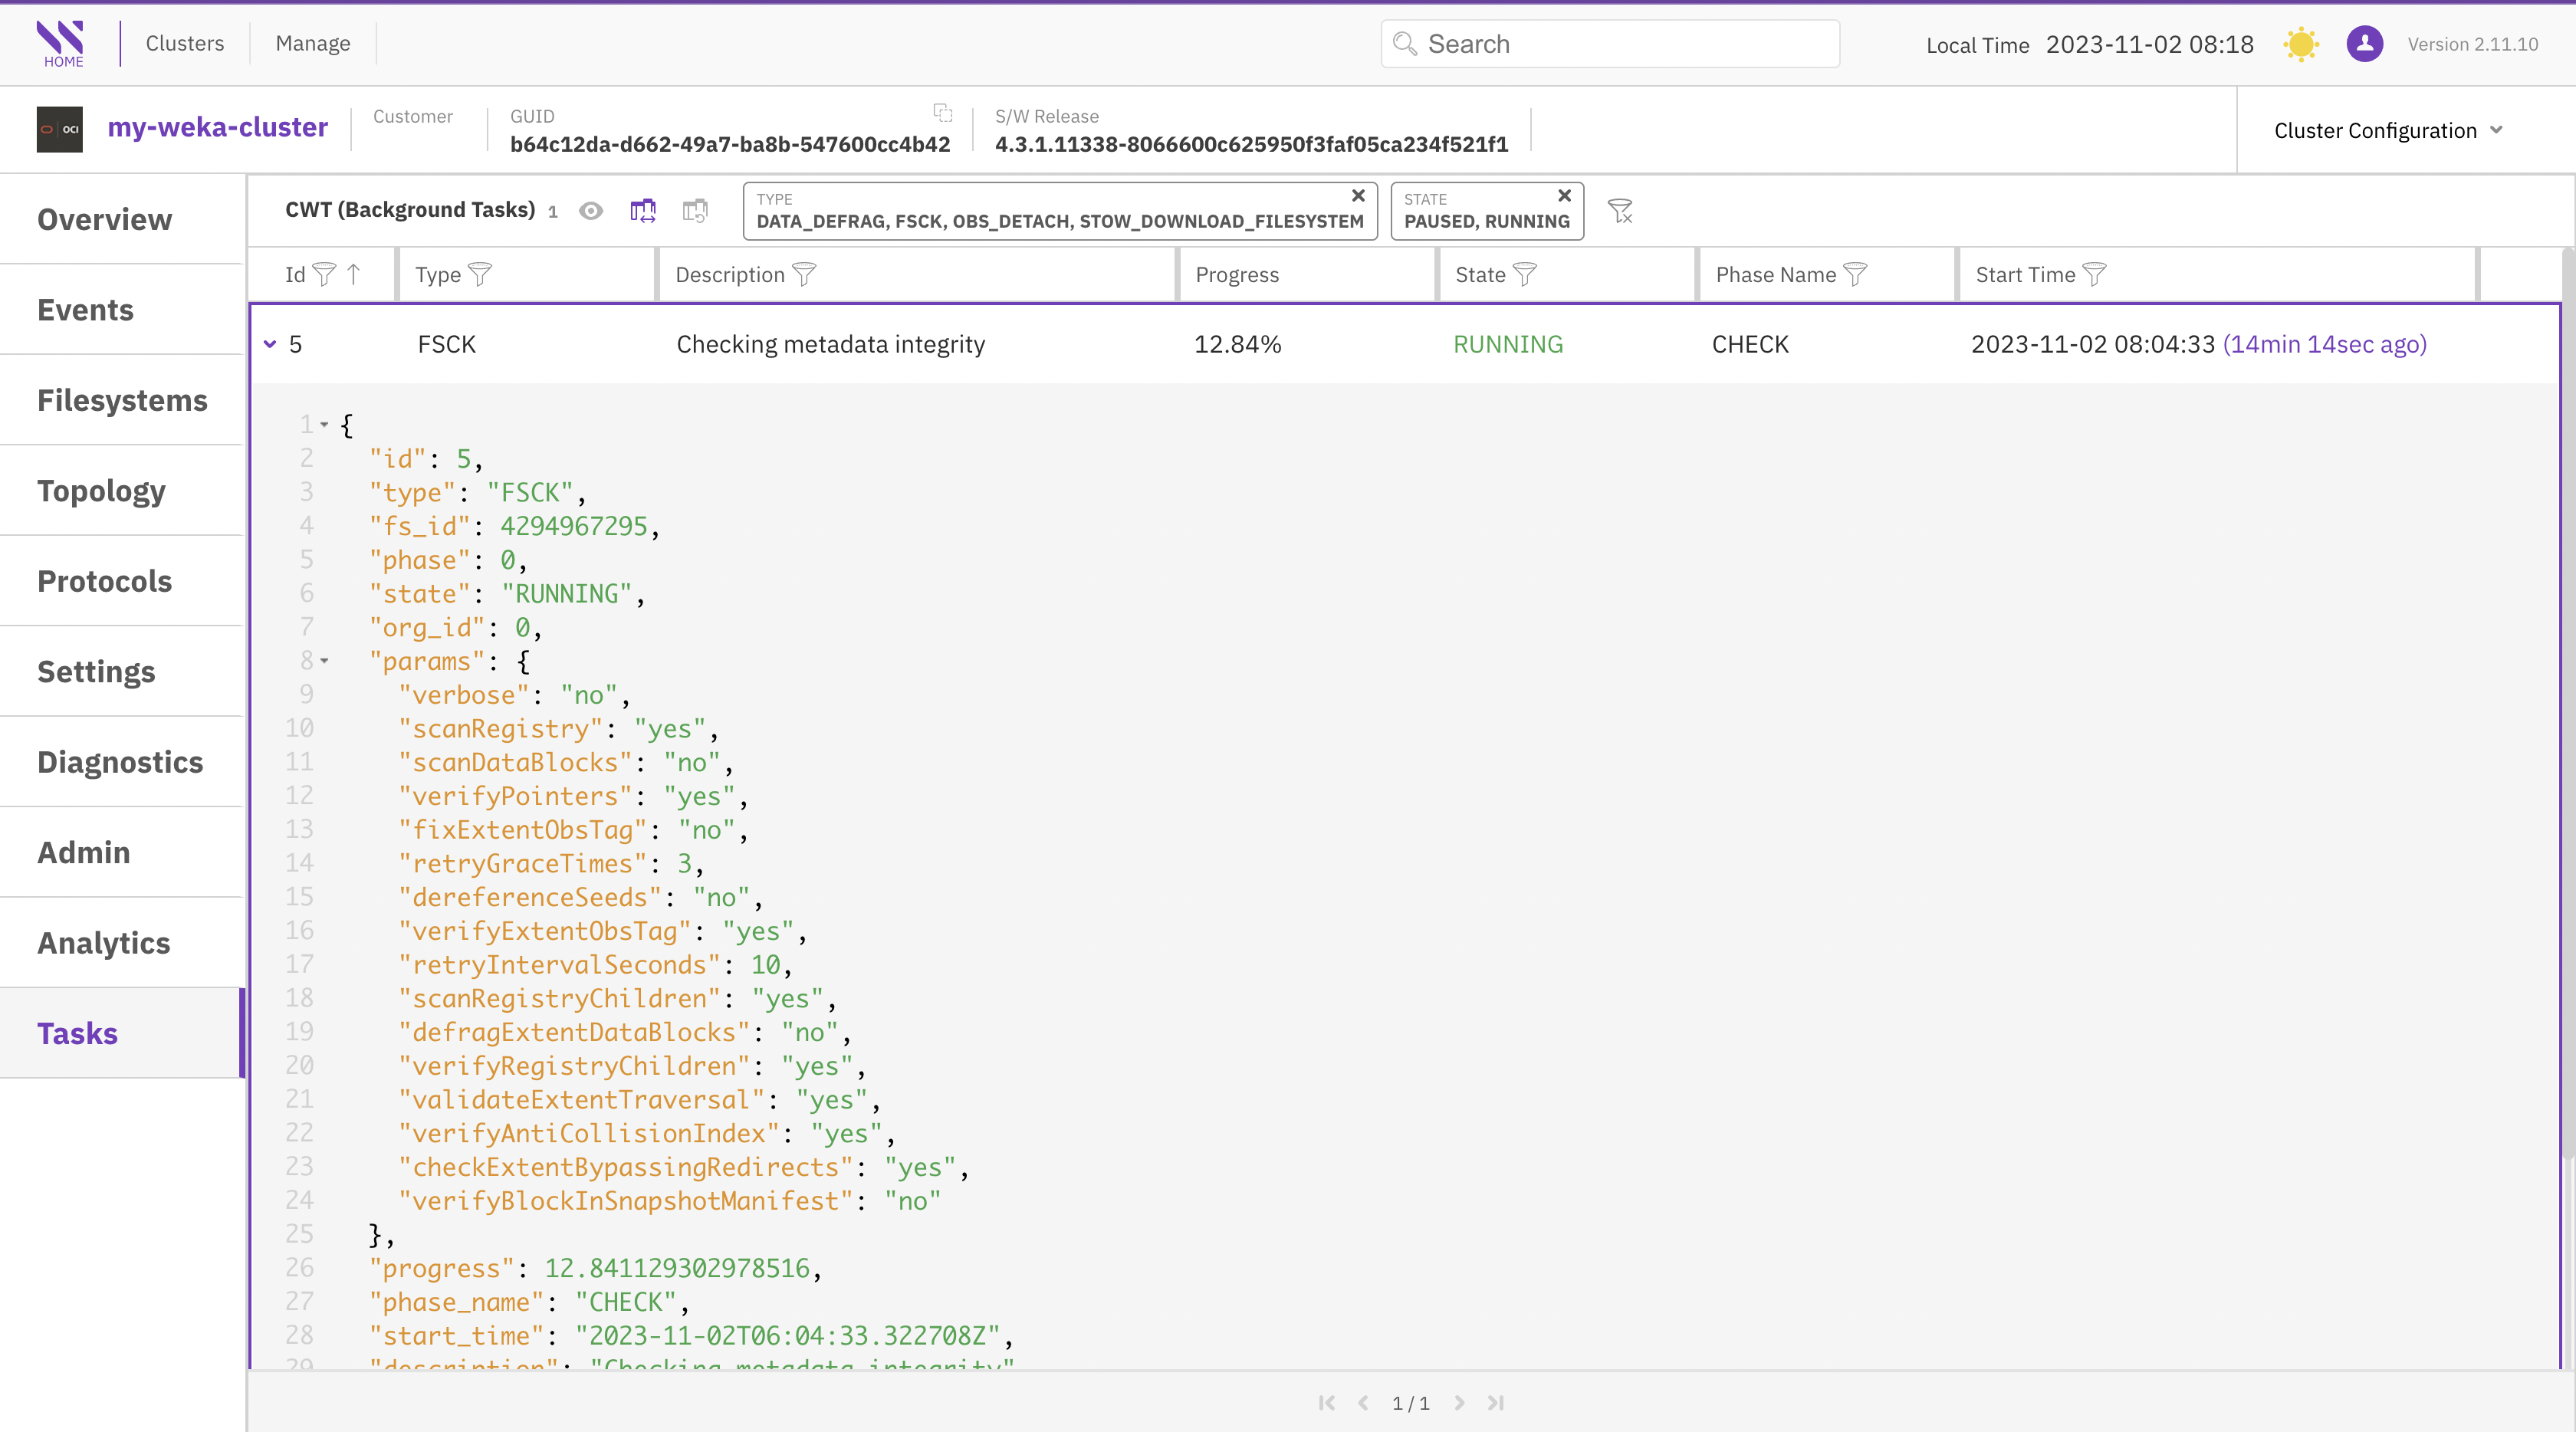2576x1432 pixels.
Task: Remove the STATE filter chip
Action: 1564,196
